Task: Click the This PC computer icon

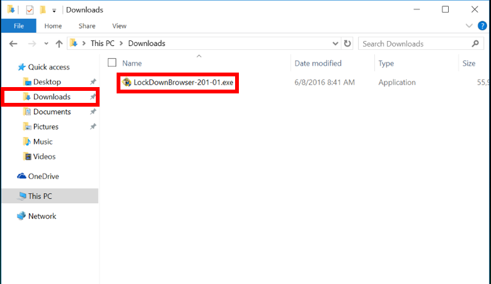Action: (21, 196)
